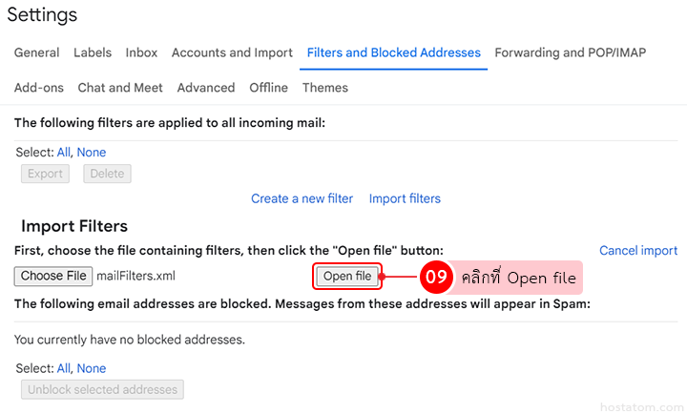
Task: Switch to the Themes tab
Action: 325,88
